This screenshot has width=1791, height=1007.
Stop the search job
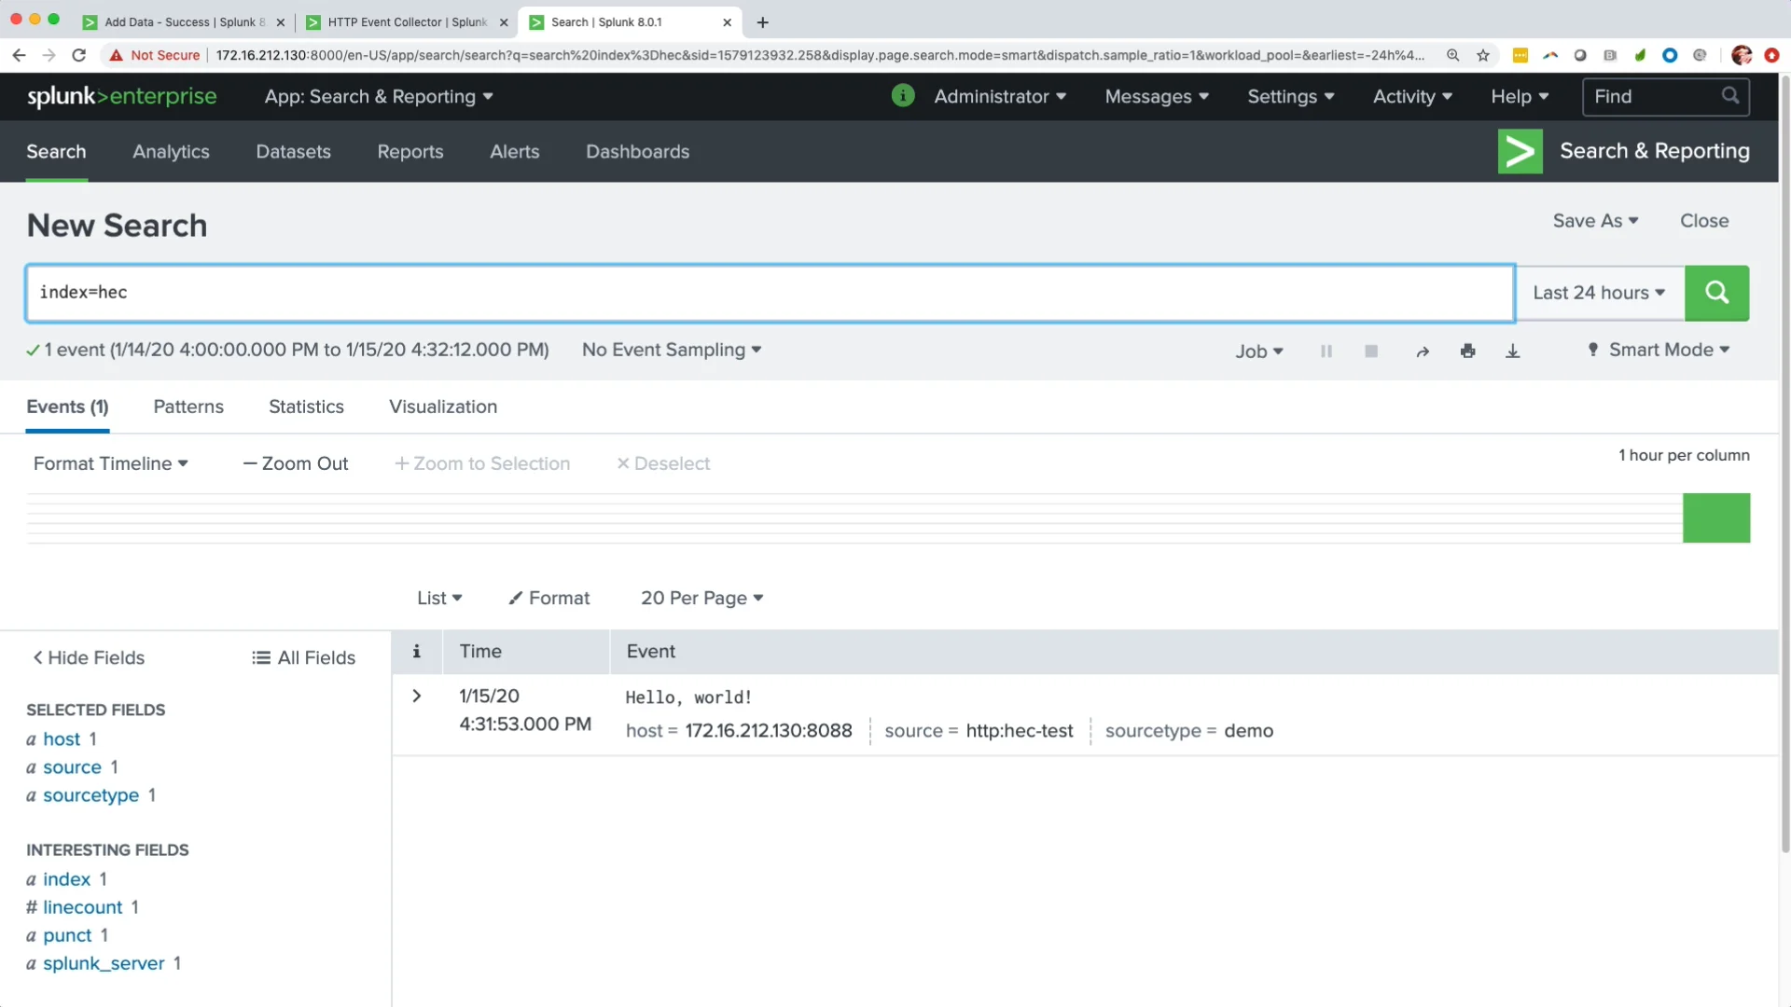tap(1370, 352)
